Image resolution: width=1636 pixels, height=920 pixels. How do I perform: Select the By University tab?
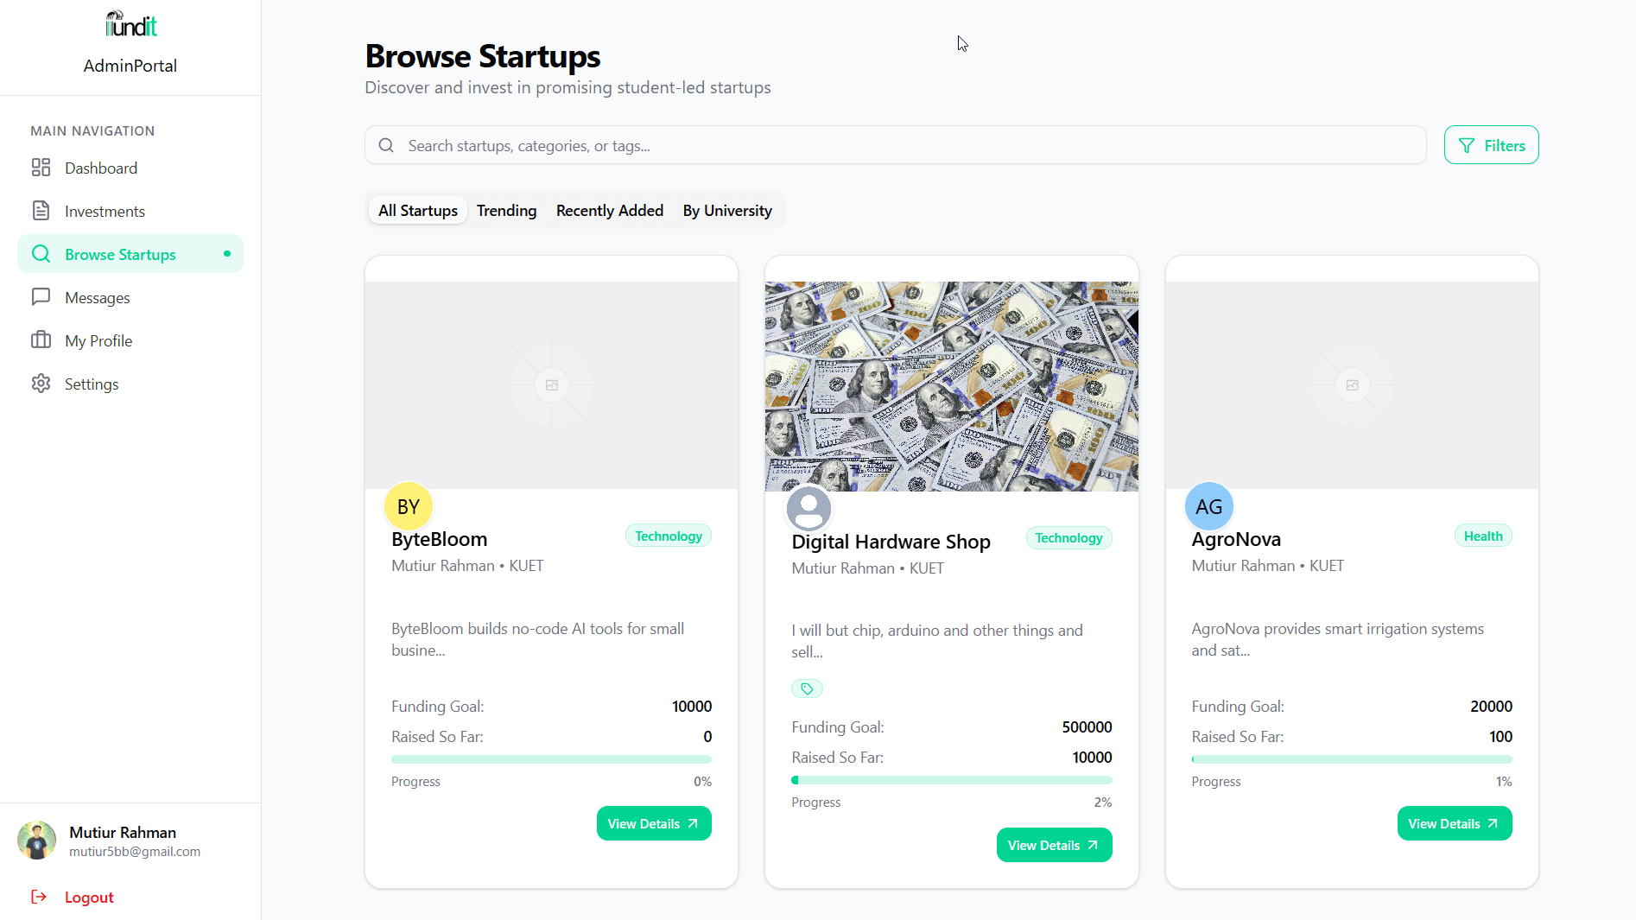click(727, 211)
